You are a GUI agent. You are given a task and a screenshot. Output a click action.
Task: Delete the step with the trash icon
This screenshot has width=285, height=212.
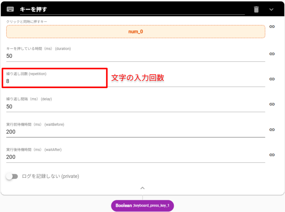pyautogui.click(x=256, y=9)
